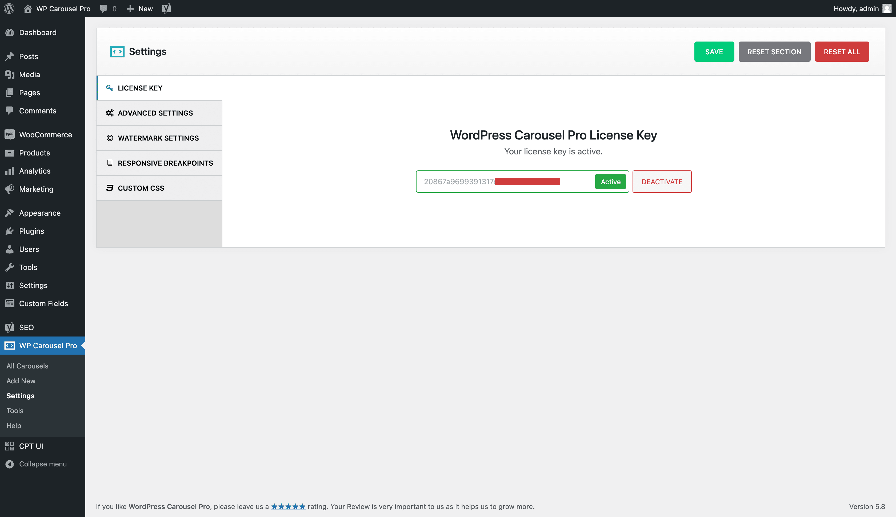Image resolution: width=896 pixels, height=517 pixels.
Task: Click DEACTIVATE to disable the license
Action: [662, 182]
